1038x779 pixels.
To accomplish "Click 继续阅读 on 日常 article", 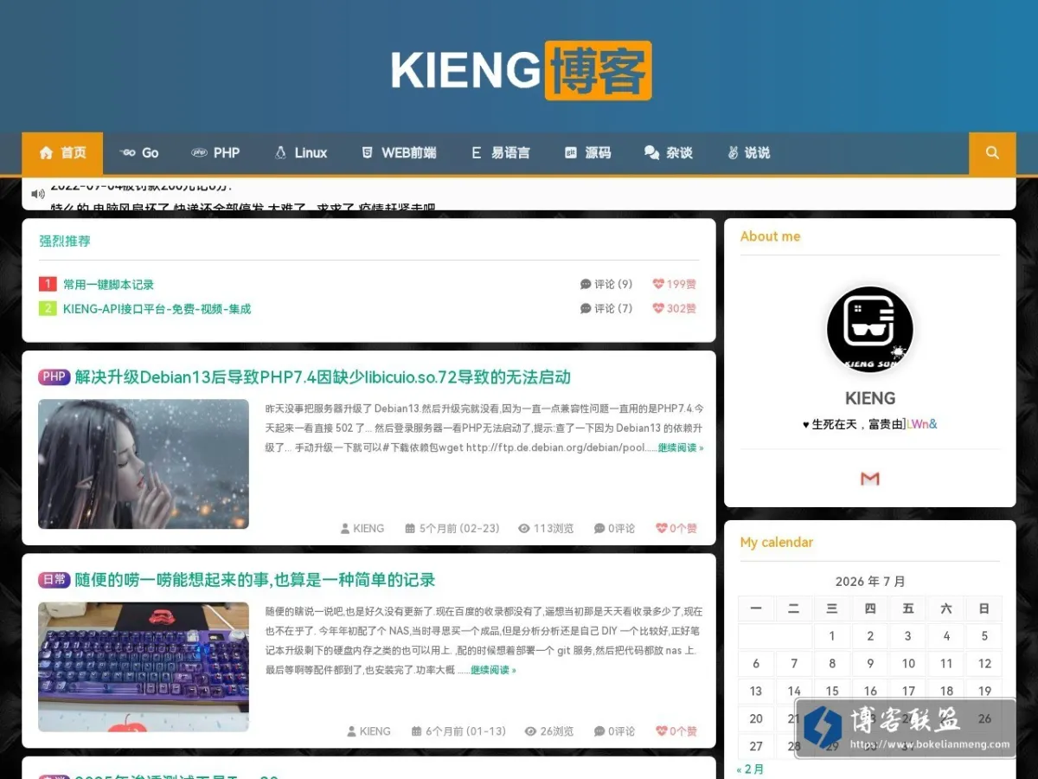I will click(x=493, y=671).
